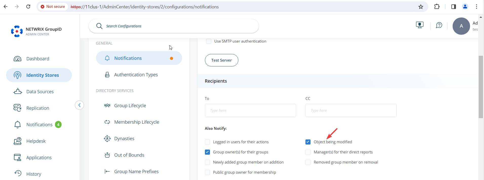Screen dimensions: 484x180
Task: Click the CC recipients input field
Action: point(351,110)
